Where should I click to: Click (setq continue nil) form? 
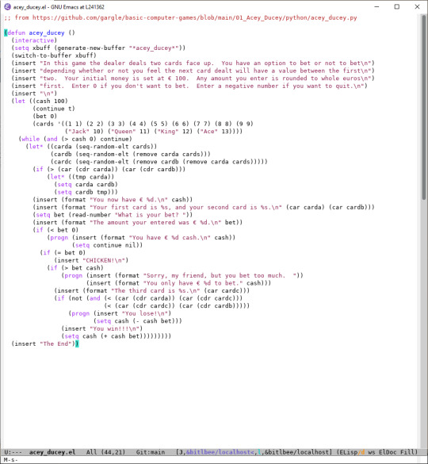tap(107, 245)
